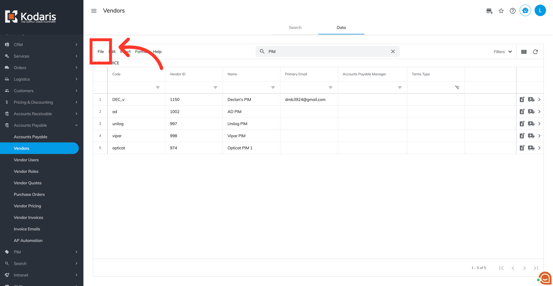Create invoice icon for ad row
The image size is (553, 286).
tap(522, 111)
